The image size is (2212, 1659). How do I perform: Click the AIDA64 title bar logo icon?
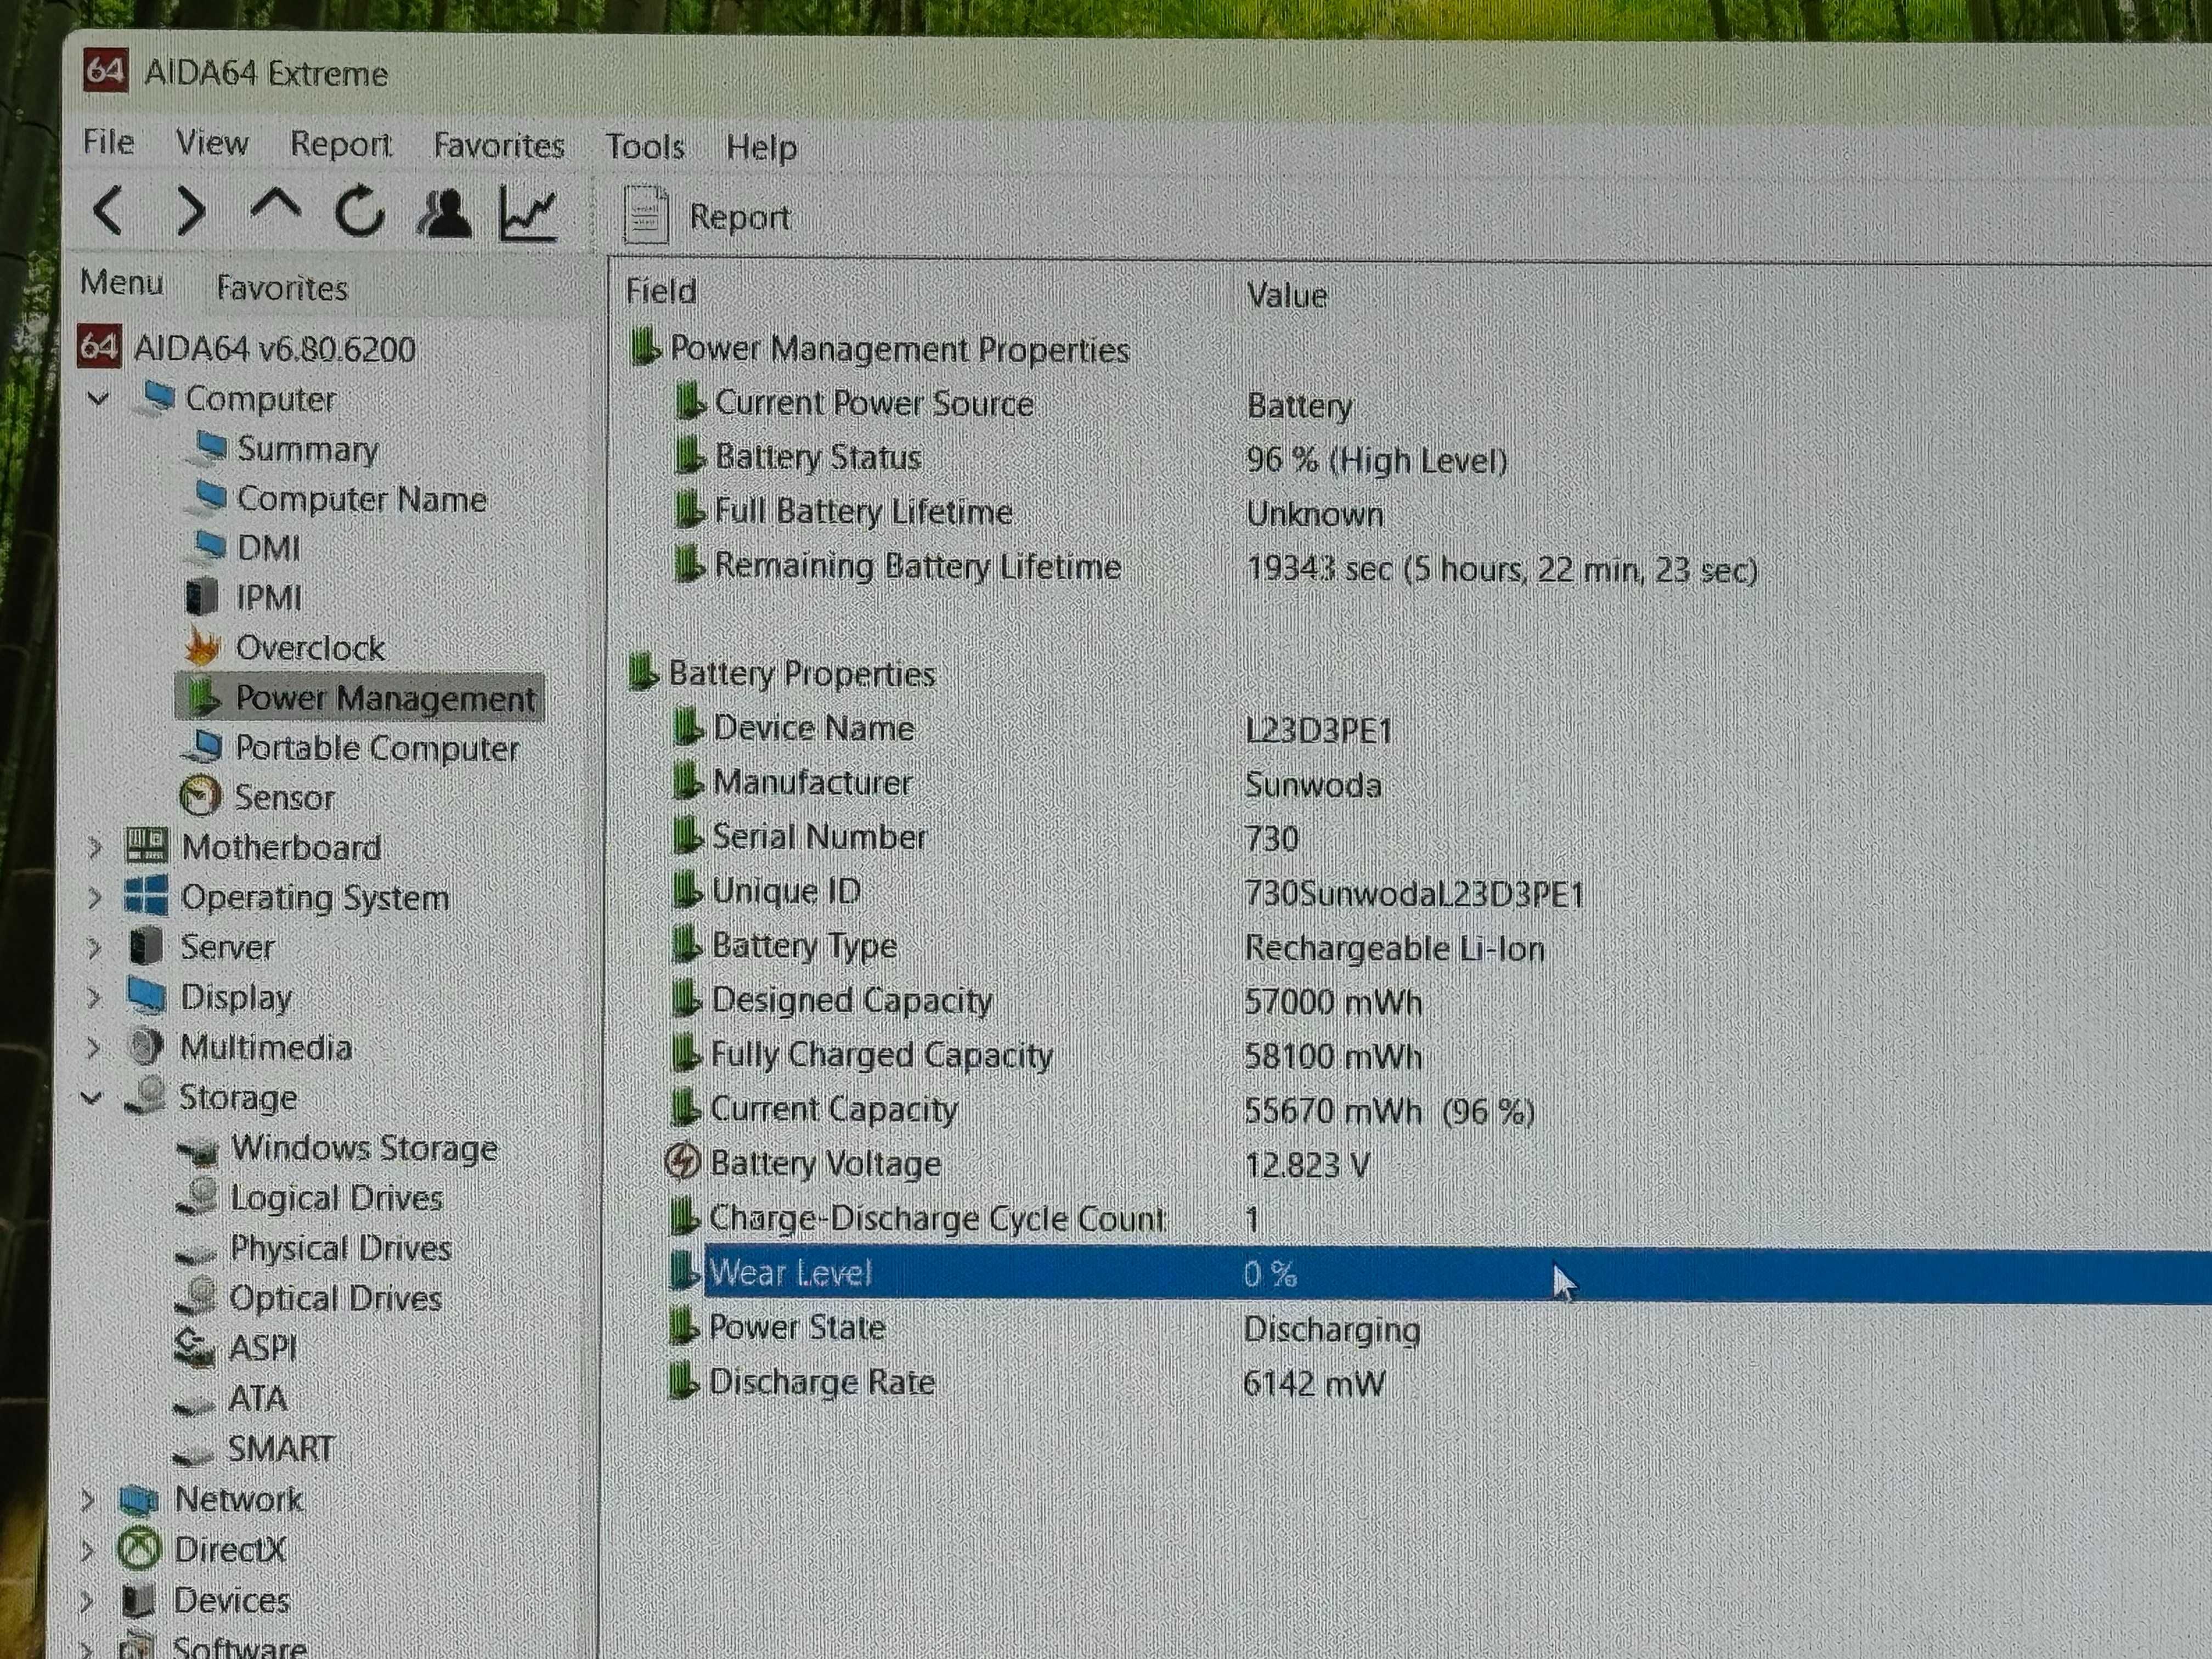[x=105, y=71]
